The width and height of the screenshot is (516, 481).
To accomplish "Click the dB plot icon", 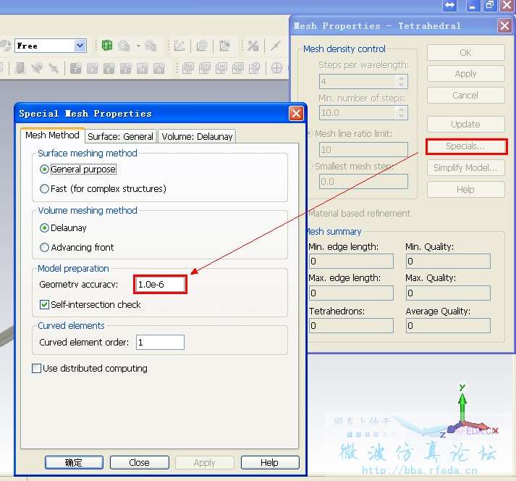I will tap(238, 68).
